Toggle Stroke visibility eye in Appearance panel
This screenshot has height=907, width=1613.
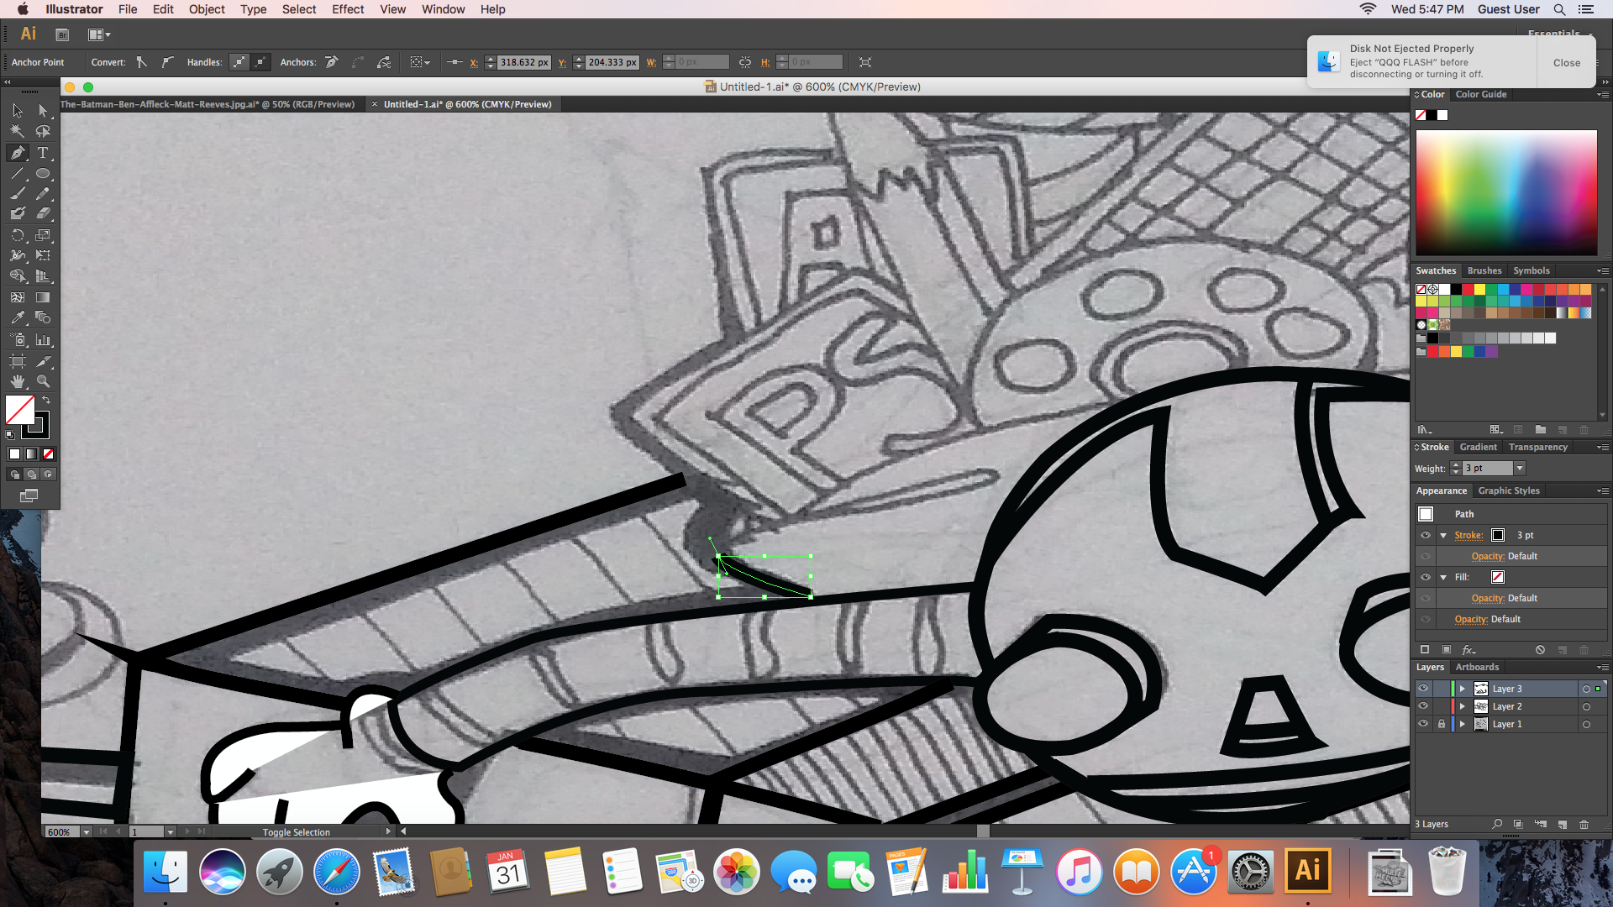pos(1426,535)
